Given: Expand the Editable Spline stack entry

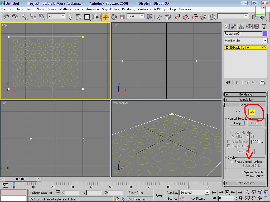Looking at the screenshot, I should click(x=227, y=48).
